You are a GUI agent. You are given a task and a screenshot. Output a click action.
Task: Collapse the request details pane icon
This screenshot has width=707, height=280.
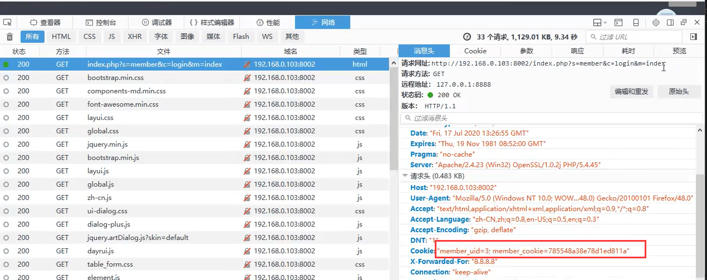693,37
